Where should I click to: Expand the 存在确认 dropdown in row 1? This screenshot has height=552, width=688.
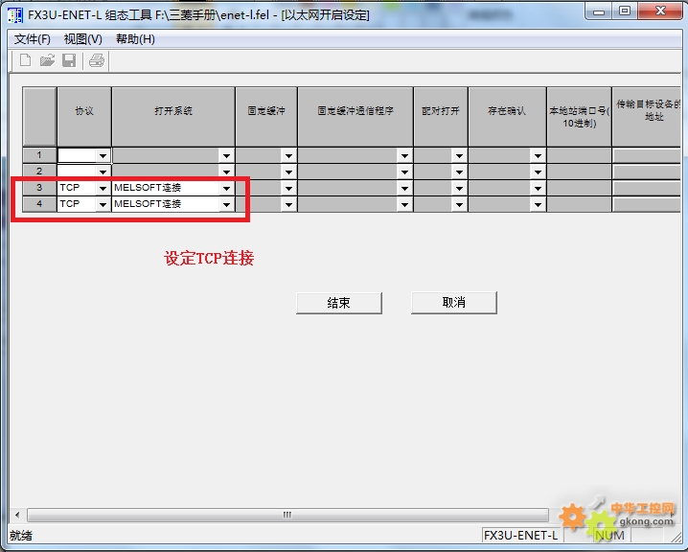pyautogui.click(x=538, y=156)
